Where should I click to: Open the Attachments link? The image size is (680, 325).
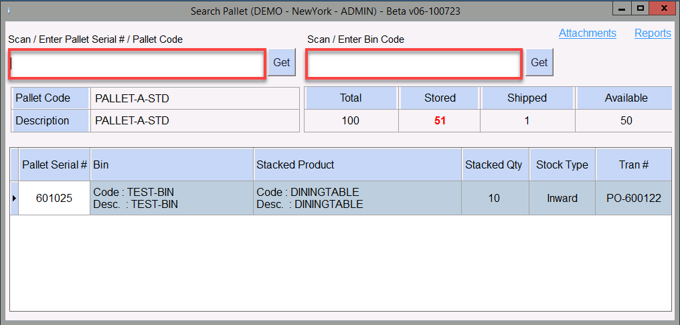point(587,33)
